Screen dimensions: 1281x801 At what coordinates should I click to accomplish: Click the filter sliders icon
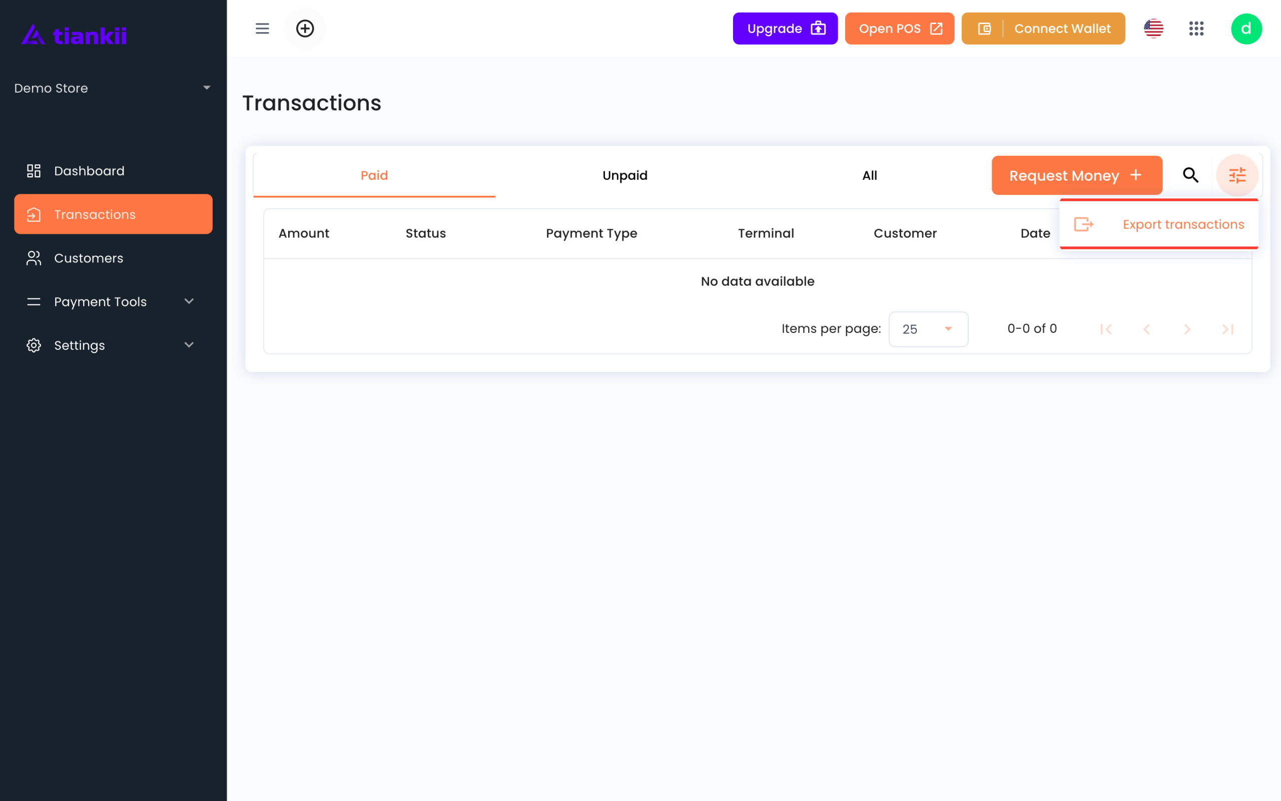(x=1237, y=175)
